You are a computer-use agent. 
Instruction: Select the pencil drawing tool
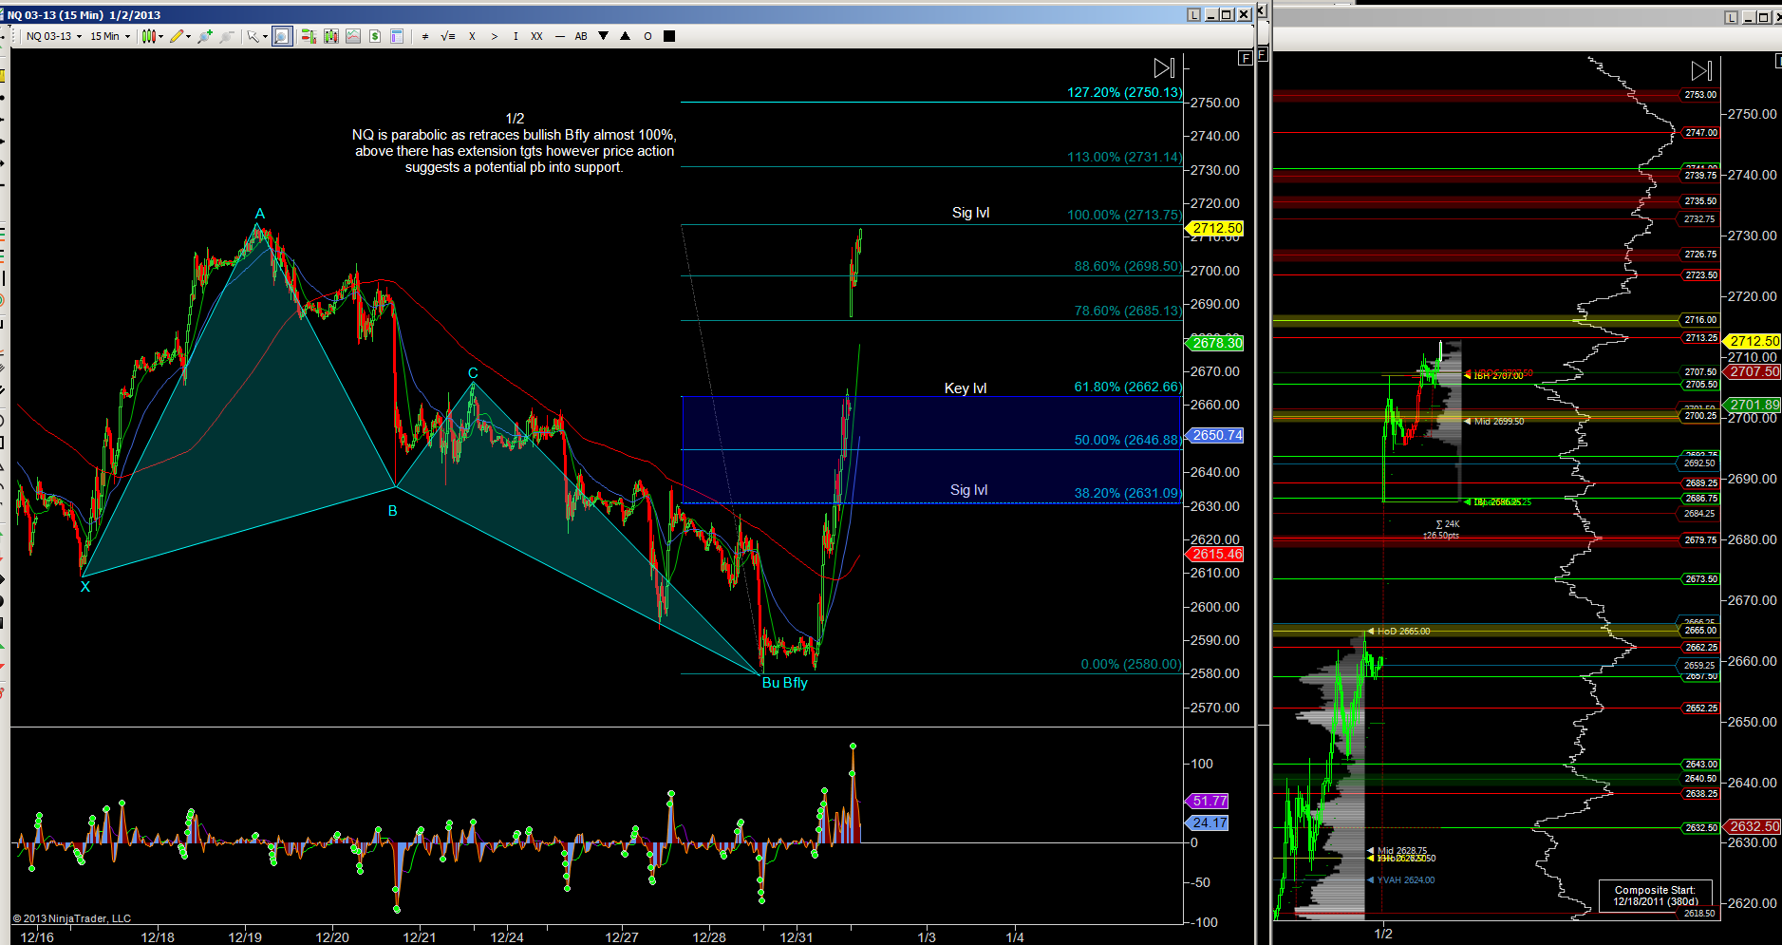click(178, 36)
